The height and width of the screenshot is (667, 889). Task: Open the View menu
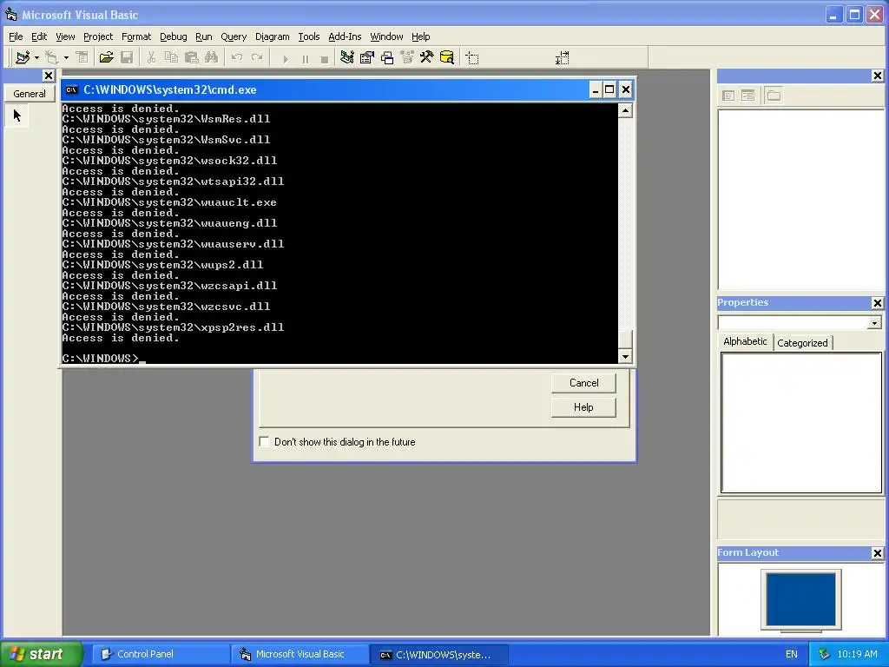point(65,36)
